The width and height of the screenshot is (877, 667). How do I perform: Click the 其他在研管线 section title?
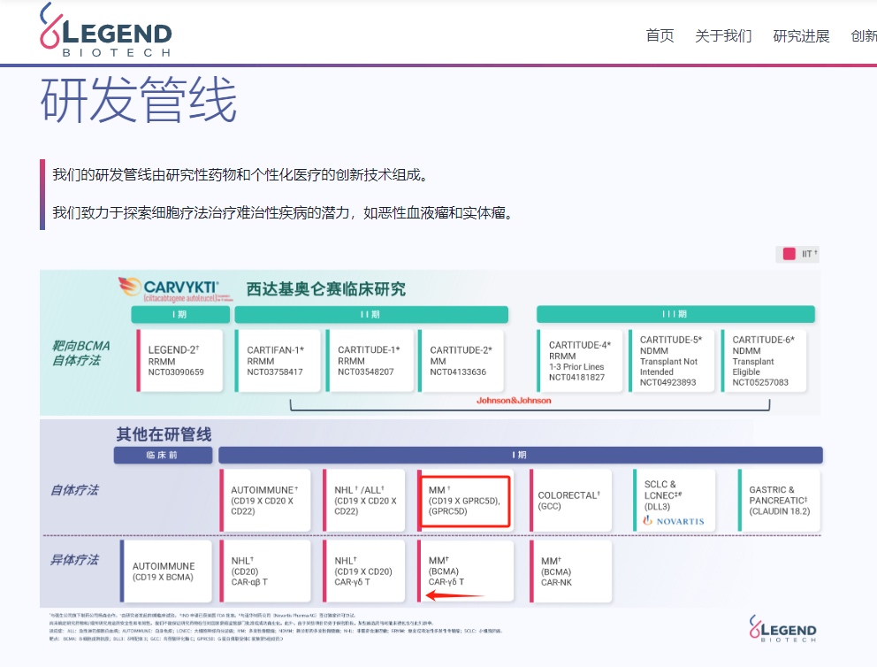(164, 434)
